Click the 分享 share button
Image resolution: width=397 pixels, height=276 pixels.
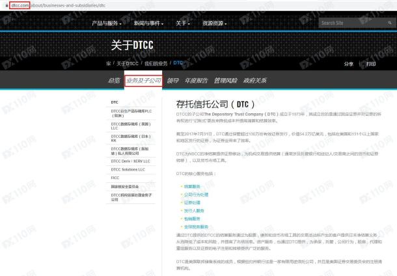348,64
